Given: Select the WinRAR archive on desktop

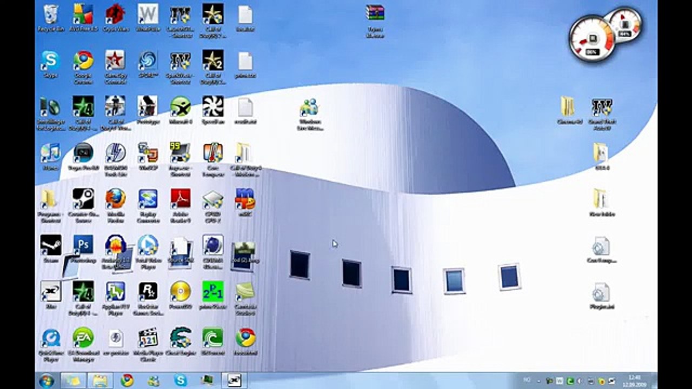Looking at the screenshot, I should pyautogui.click(x=375, y=22).
